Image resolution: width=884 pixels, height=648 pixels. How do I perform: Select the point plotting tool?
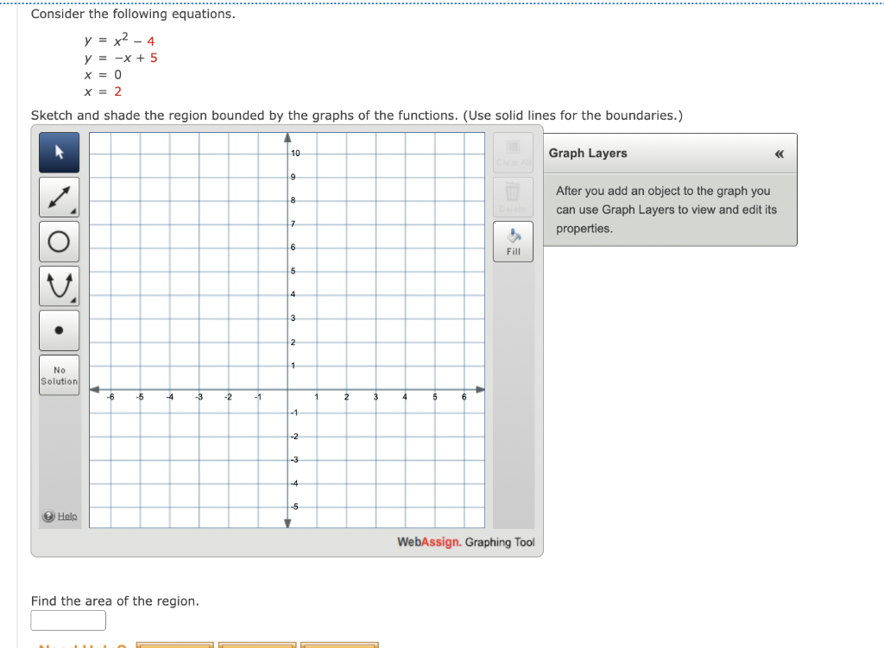point(59,330)
